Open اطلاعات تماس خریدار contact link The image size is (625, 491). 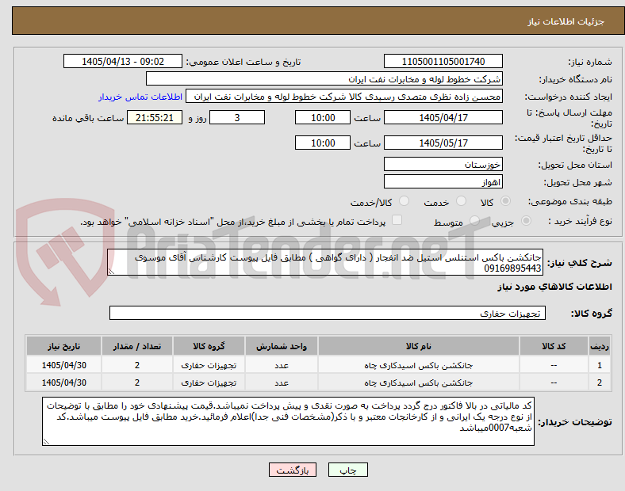click(140, 97)
